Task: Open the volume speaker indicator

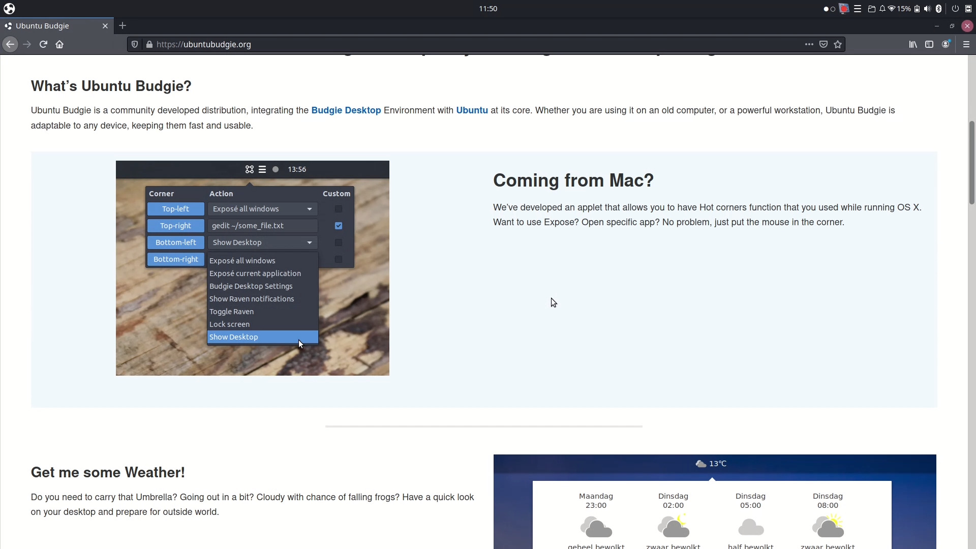Action: tap(927, 9)
